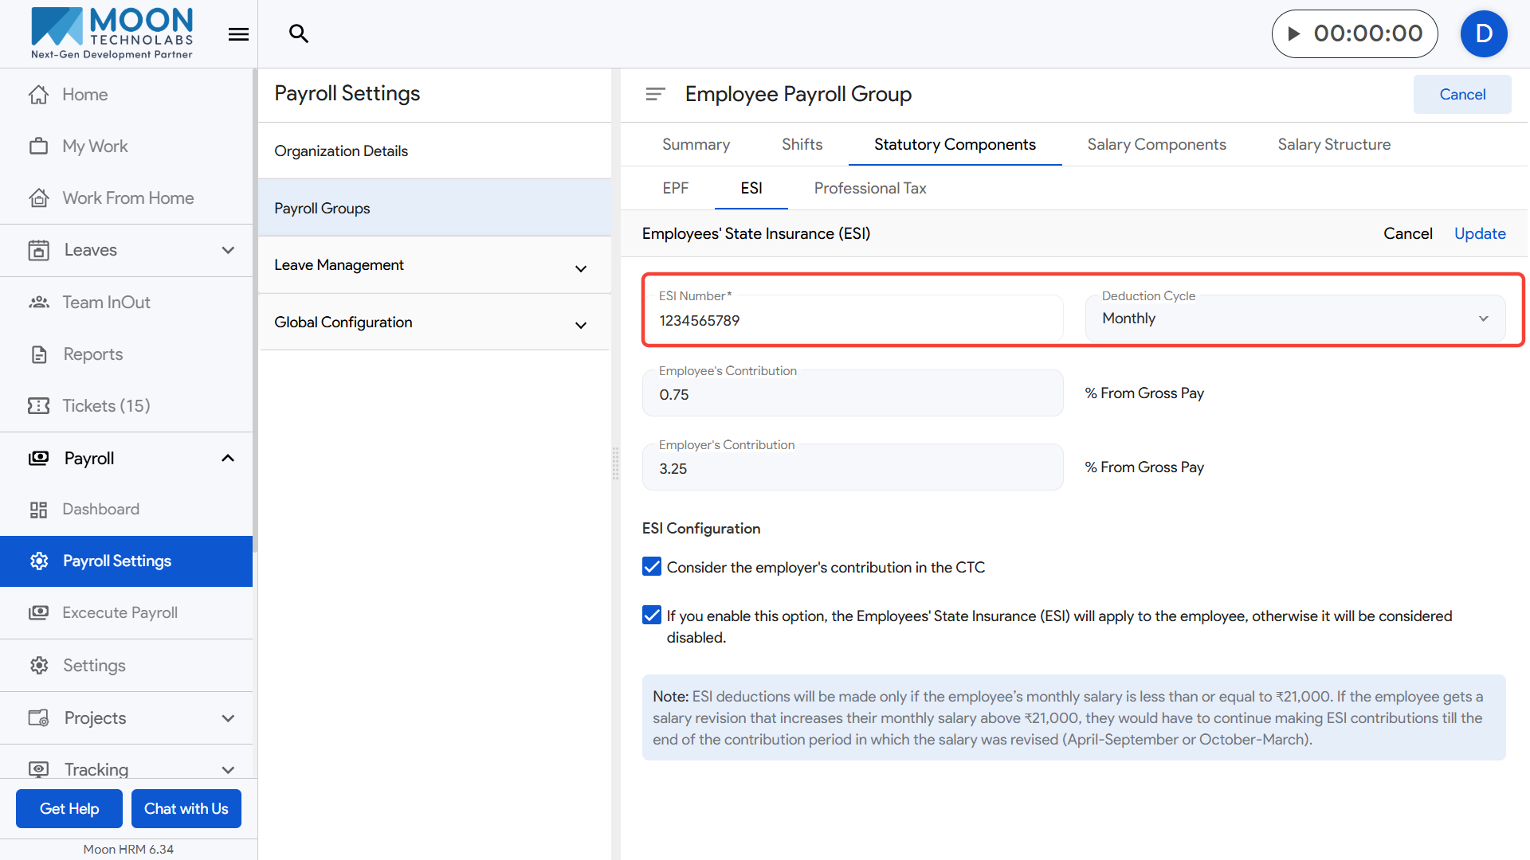1530x860 pixels.
Task: Open Reports from the sidebar
Action: point(92,354)
